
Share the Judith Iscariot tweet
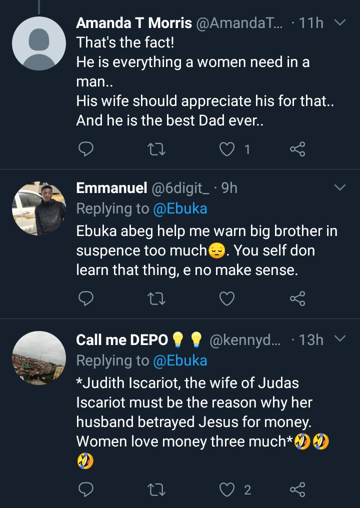297,490
